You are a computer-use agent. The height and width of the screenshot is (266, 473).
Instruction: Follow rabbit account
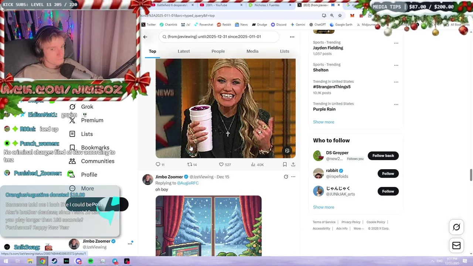point(388,173)
